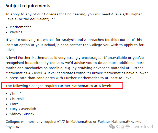This screenshot has height=133, width=158.
Task: Click the Lucy Cavendish college entry
Action: 23,109
